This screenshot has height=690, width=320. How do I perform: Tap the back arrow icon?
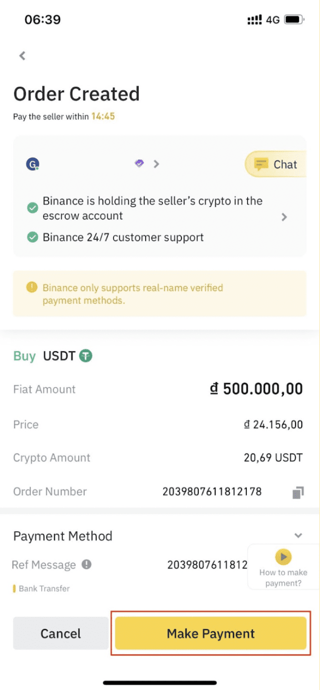[22, 56]
